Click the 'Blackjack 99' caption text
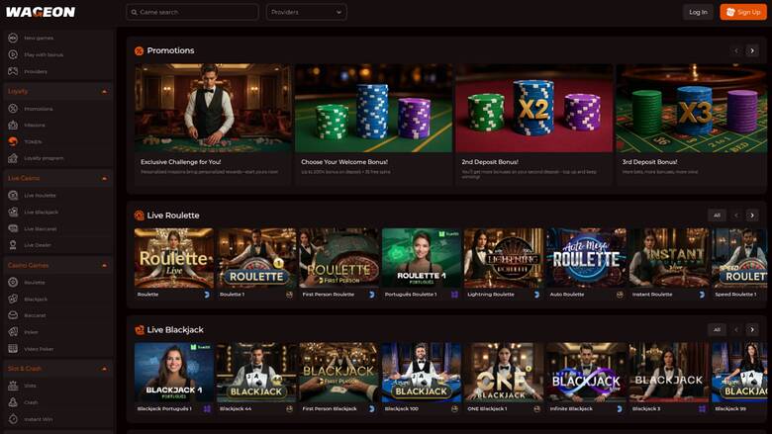The image size is (772, 434). 730,409
